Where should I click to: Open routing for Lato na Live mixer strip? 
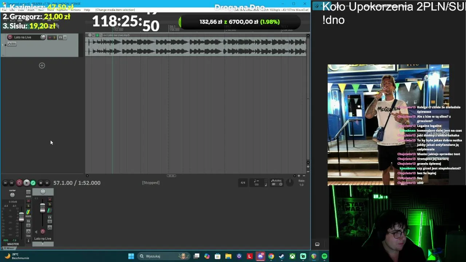click(x=50, y=211)
